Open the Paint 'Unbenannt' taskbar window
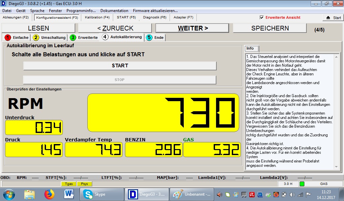344x201 pixels. coord(191,194)
